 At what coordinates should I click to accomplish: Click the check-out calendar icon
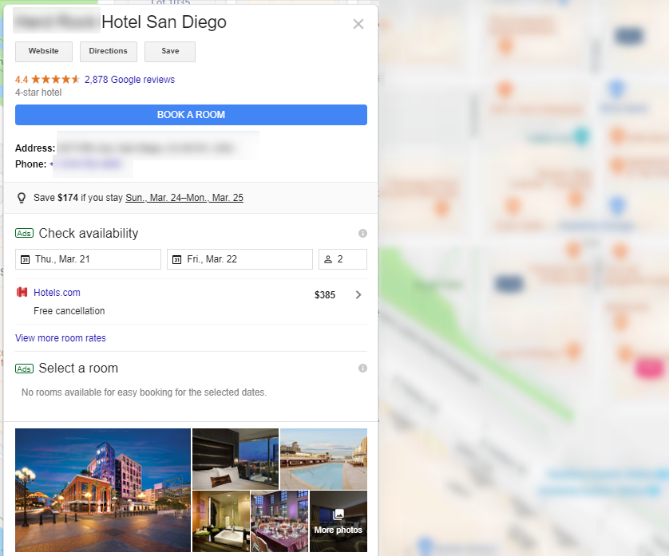(176, 259)
